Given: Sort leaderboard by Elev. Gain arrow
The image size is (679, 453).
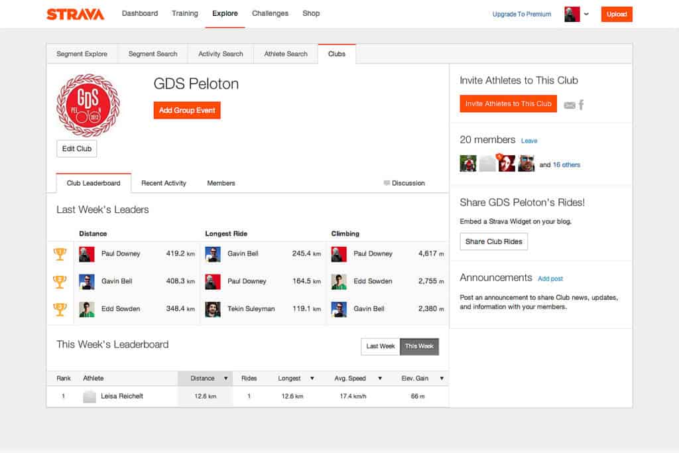Looking at the screenshot, I should pyautogui.click(x=441, y=379).
